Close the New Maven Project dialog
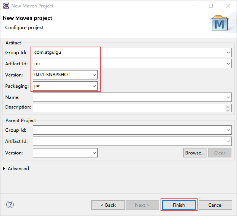Screen dimensions: 237x216 click(x=228, y=6)
